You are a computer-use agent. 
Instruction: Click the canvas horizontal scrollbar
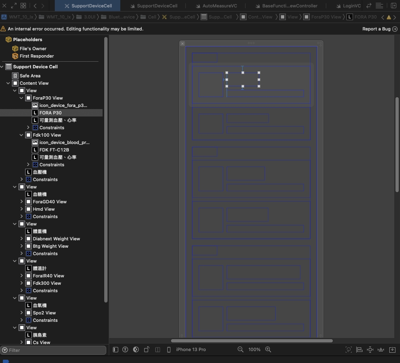[x=252, y=341]
